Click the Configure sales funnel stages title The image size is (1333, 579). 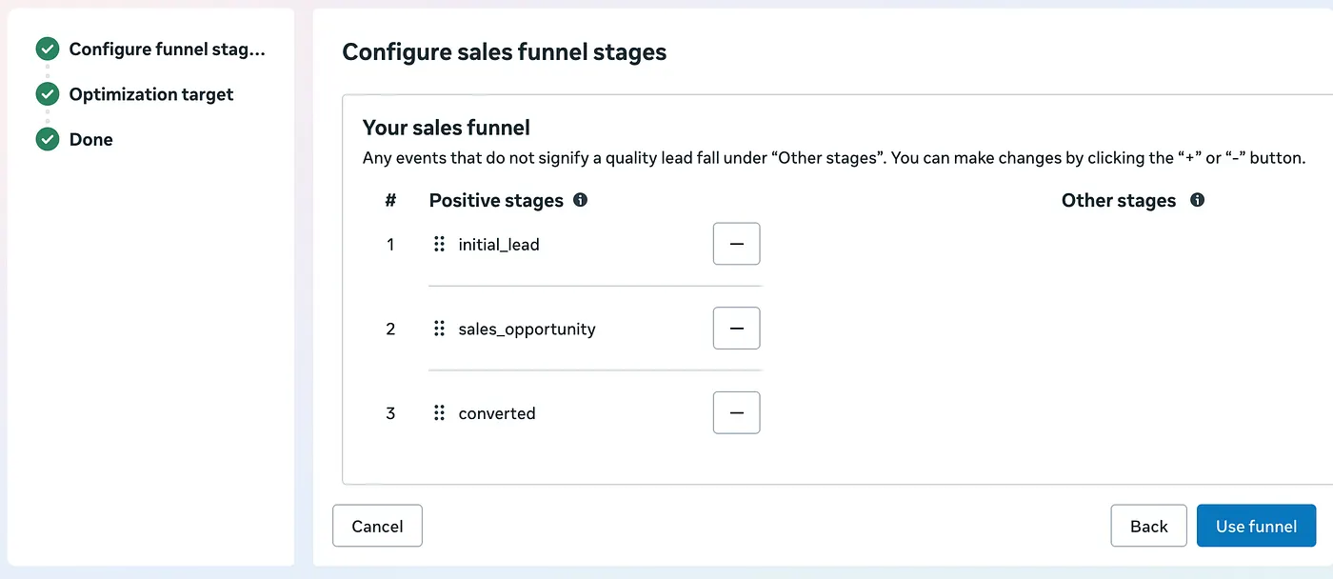(x=505, y=51)
